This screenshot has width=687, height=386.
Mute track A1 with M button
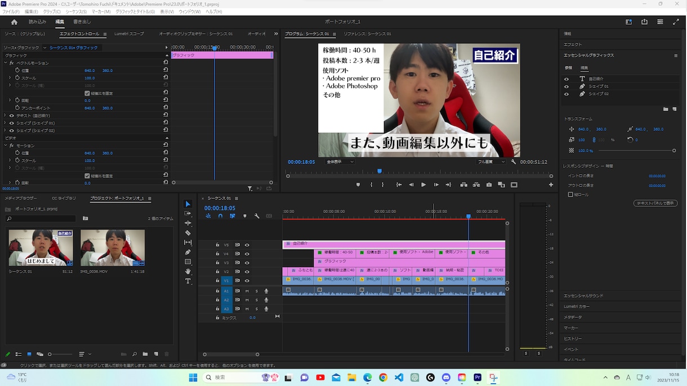(x=247, y=291)
